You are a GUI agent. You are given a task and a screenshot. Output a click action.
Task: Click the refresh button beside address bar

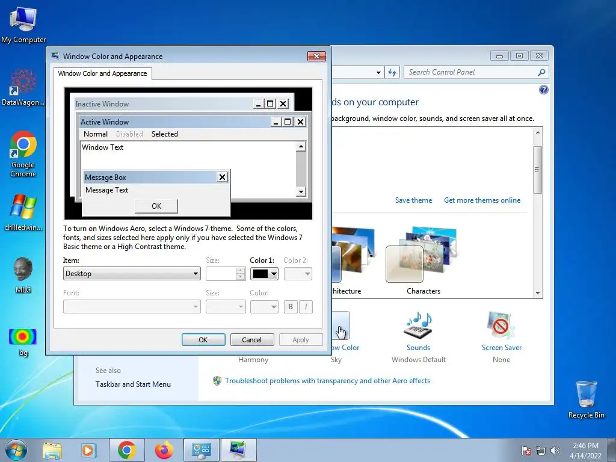392,72
